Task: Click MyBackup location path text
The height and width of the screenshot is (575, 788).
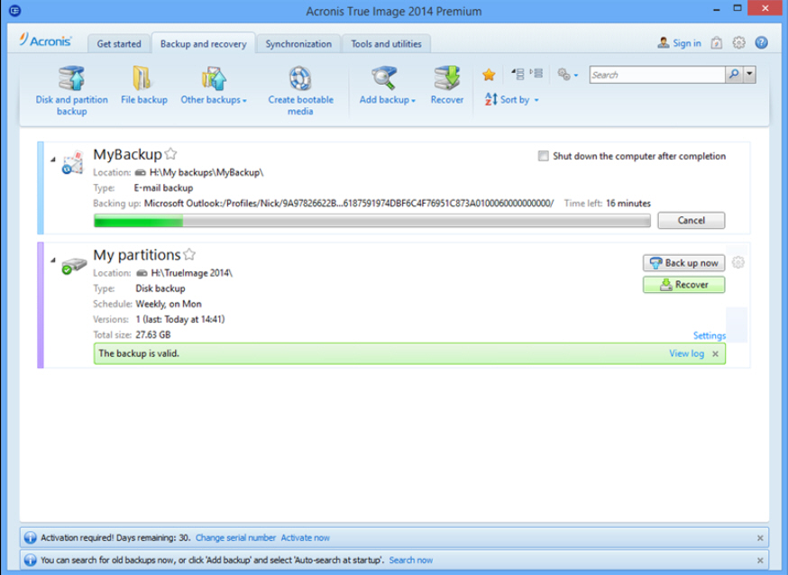Action: (x=206, y=172)
